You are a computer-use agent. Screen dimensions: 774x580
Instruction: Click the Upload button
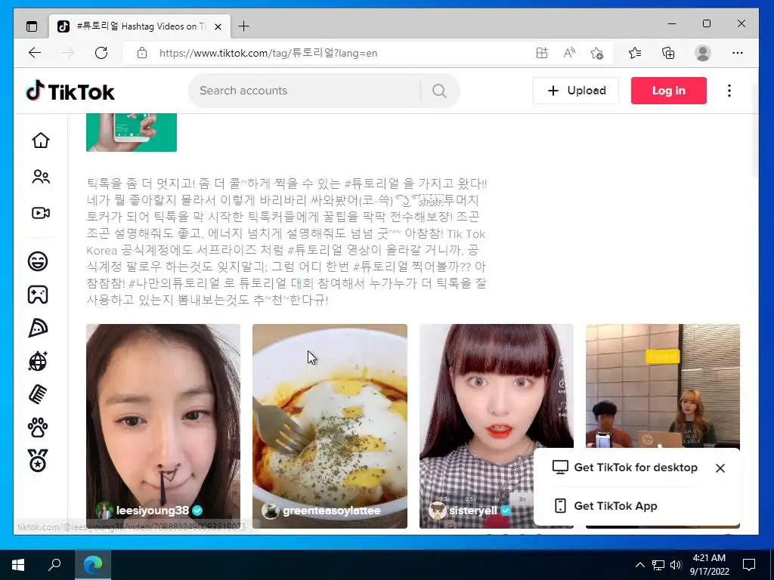[575, 91]
